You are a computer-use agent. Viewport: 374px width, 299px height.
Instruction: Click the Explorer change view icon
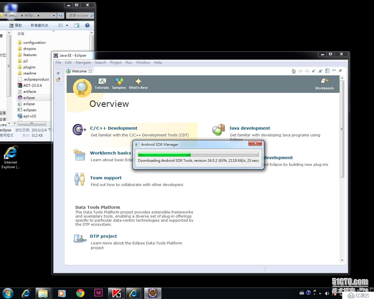tap(60, 25)
